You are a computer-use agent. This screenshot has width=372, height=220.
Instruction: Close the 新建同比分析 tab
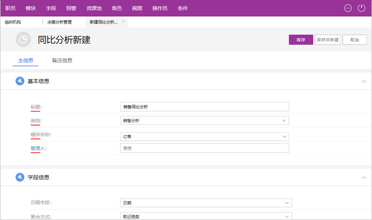pos(123,21)
